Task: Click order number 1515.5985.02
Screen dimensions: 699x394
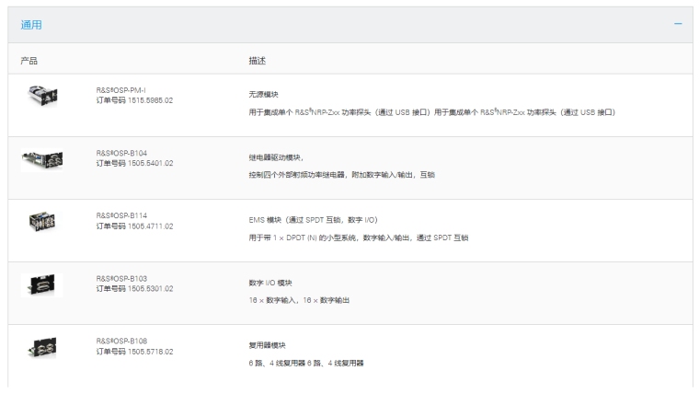Action: tap(134, 99)
